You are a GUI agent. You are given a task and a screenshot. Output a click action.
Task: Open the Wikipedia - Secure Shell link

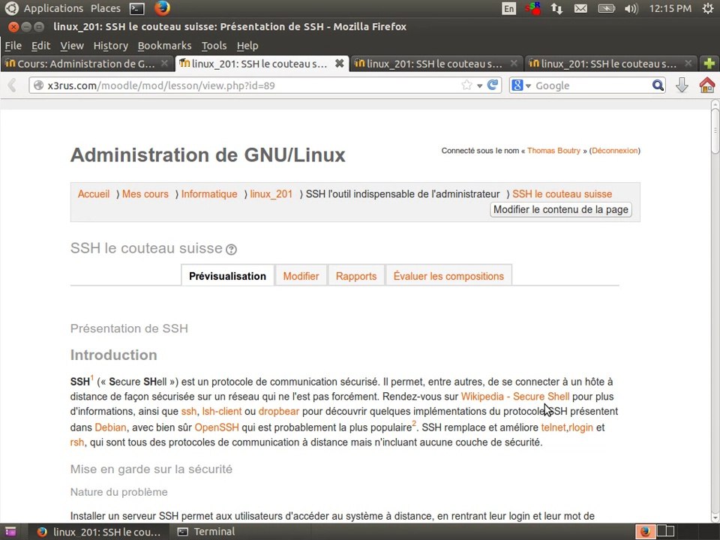515,396
